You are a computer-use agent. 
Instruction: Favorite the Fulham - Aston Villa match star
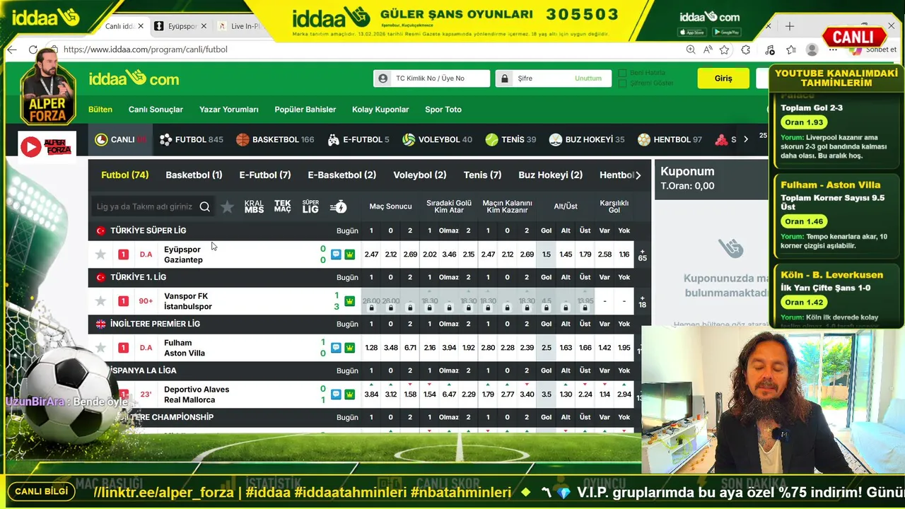[100, 348]
